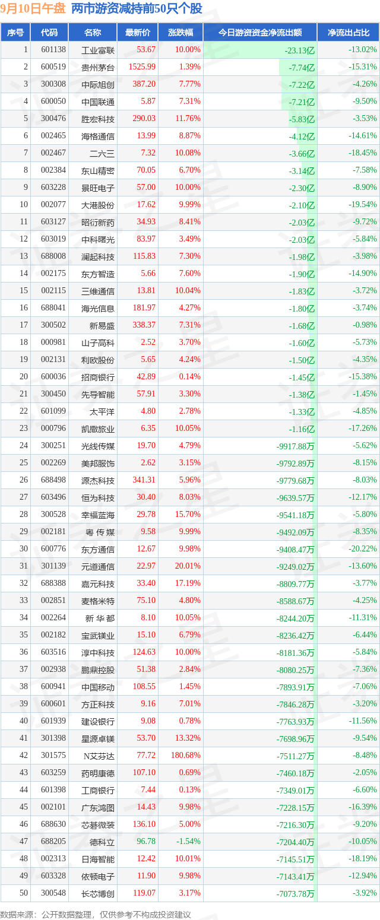380x920 pixels.
Task: Select stock name N艾芬达
Action: click(100, 756)
